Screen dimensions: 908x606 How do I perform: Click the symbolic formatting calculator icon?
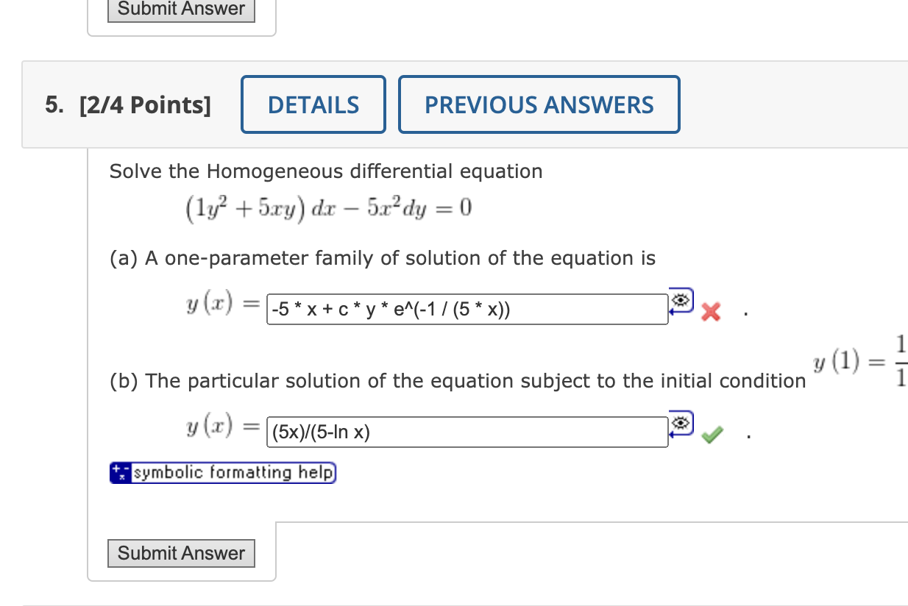click(120, 471)
